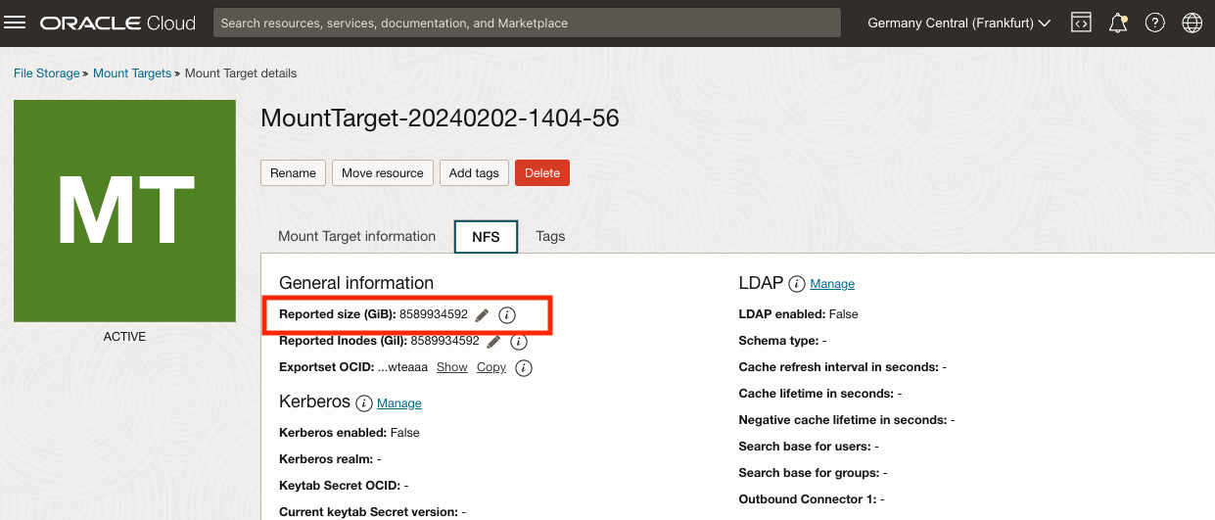Open the language globe icon

tap(1192, 23)
